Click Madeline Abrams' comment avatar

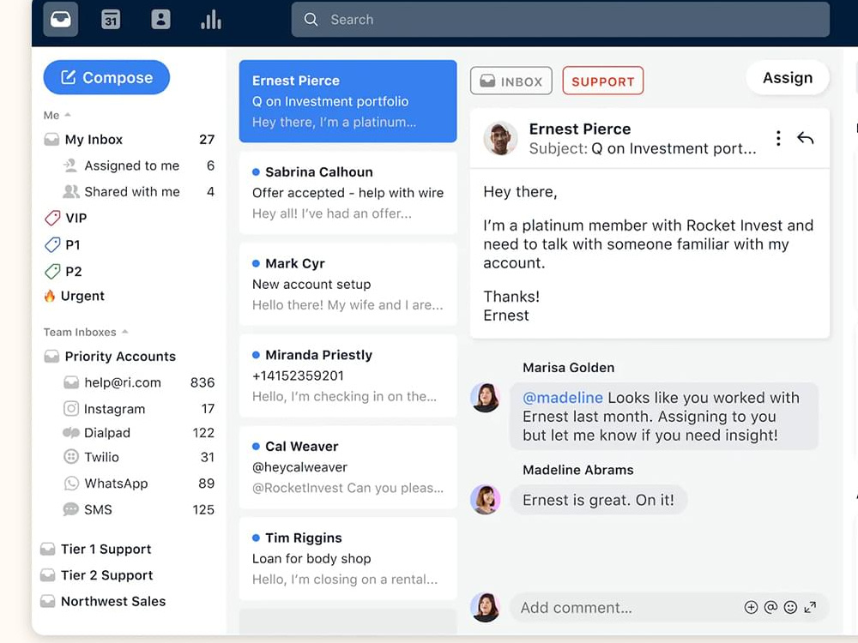tap(486, 500)
